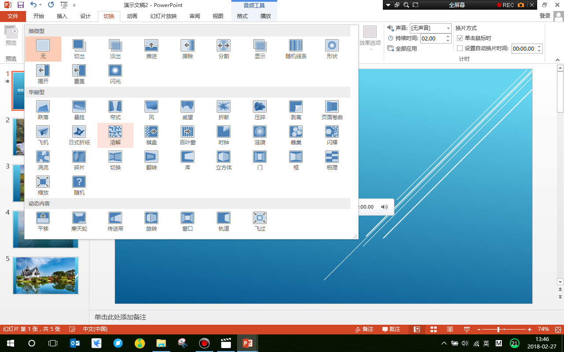Pick the 蜂巢 (Honeycomb) transition icon

pyautogui.click(x=296, y=135)
